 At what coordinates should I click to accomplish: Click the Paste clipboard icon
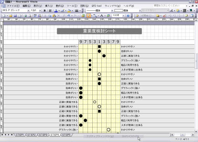tap(54, 16)
